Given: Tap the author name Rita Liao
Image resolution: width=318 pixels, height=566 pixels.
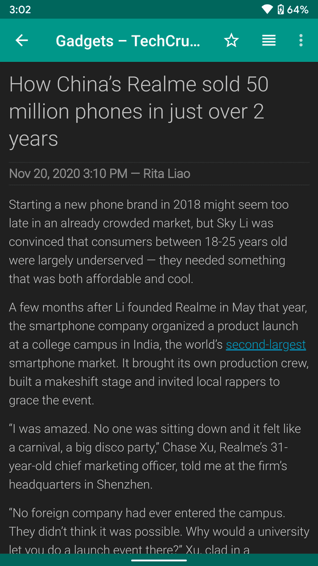Looking at the screenshot, I should pos(167,174).
